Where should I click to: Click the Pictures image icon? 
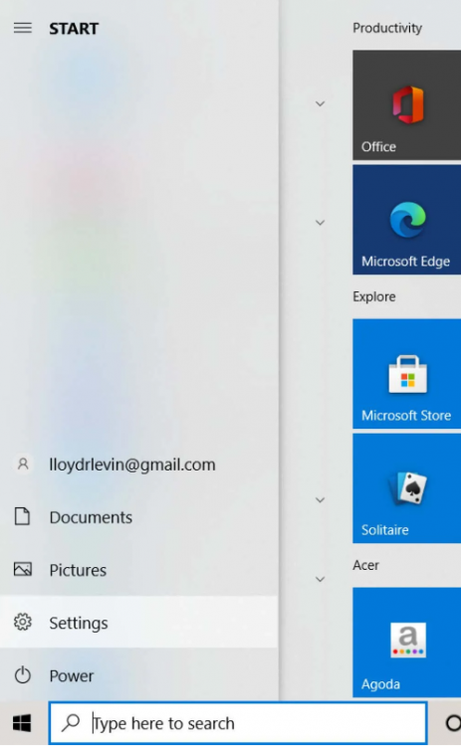[22, 570]
